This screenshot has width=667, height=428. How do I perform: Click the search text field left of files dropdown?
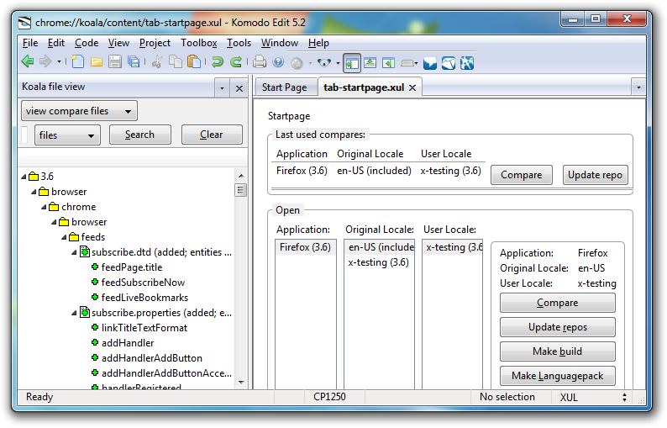(x=24, y=135)
